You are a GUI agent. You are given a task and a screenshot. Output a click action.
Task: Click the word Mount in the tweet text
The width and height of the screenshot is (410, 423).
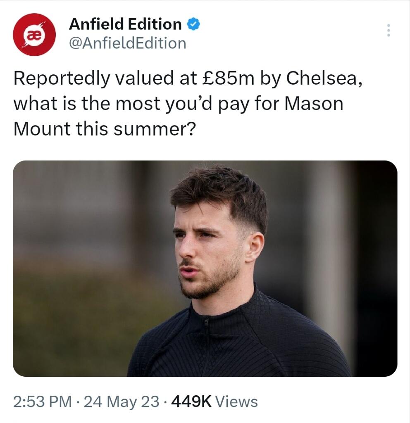(41, 129)
